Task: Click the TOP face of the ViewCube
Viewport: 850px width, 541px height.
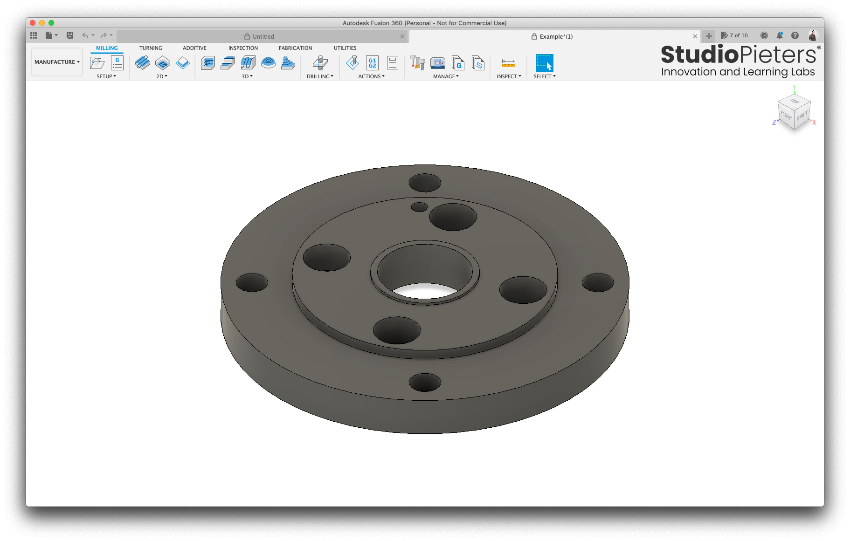Action: pos(794,101)
